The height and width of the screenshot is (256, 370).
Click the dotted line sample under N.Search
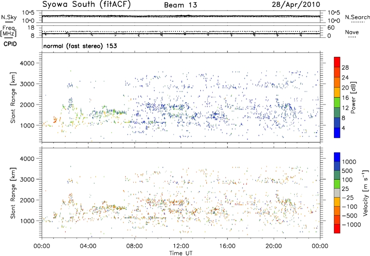[x=358, y=22]
